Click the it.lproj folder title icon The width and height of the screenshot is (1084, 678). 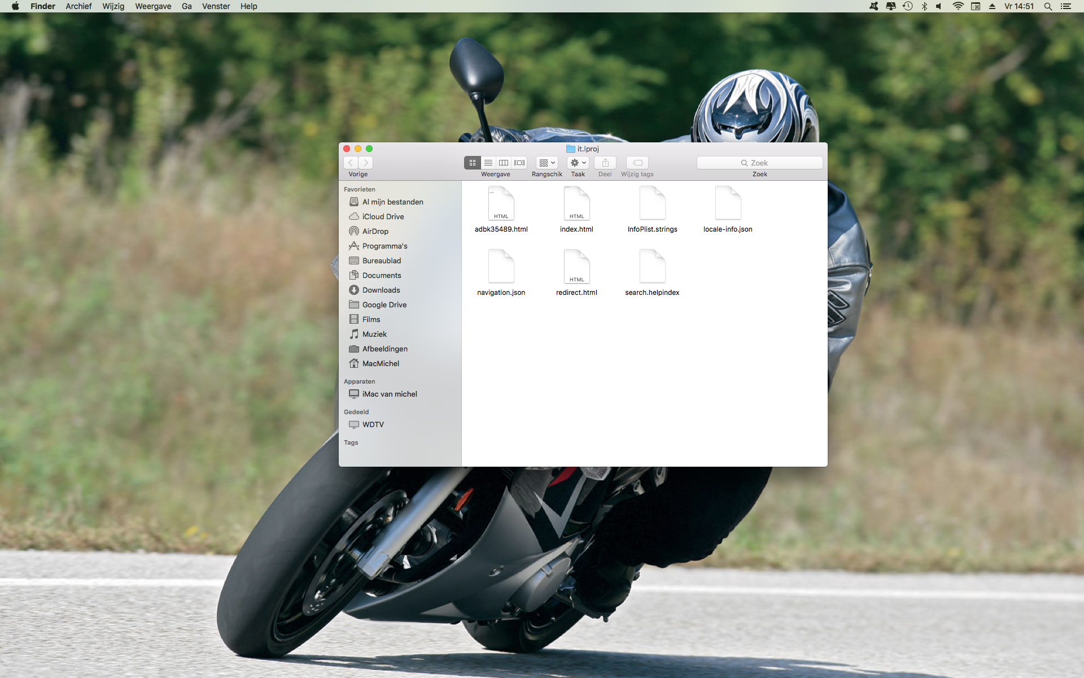pos(571,149)
